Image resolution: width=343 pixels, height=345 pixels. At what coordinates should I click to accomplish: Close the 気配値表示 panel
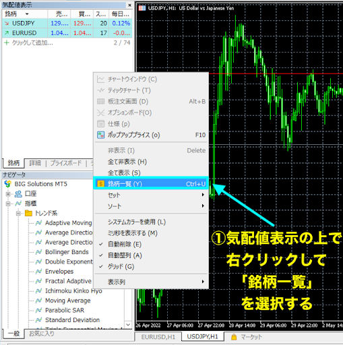click(x=129, y=5)
